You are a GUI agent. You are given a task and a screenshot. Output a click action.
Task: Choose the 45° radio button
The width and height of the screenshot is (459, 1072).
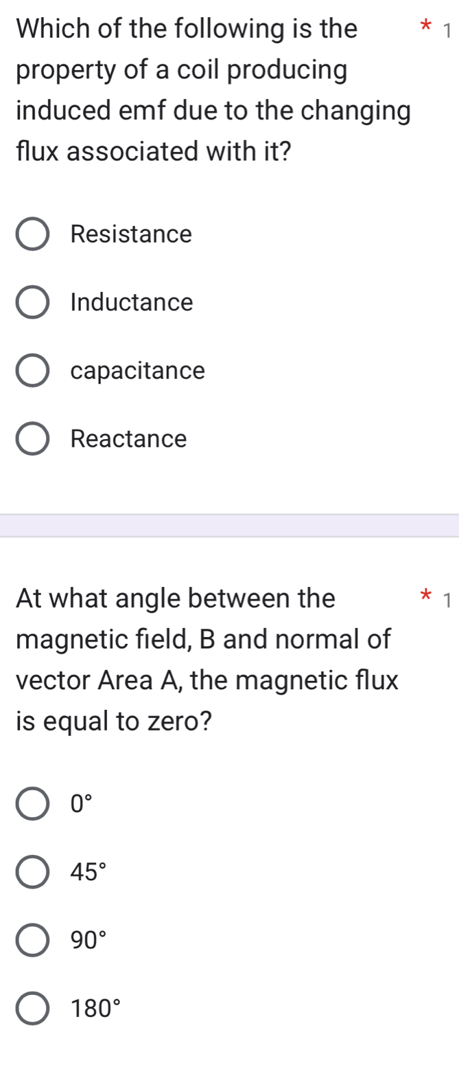click(32, 872)
